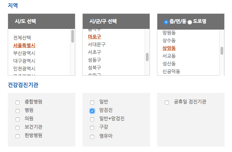Select 서대문구 from the district list
Image resolution: width=232 pixels, height=152 pixels.
pyautogui.click(x=97, y=44)
